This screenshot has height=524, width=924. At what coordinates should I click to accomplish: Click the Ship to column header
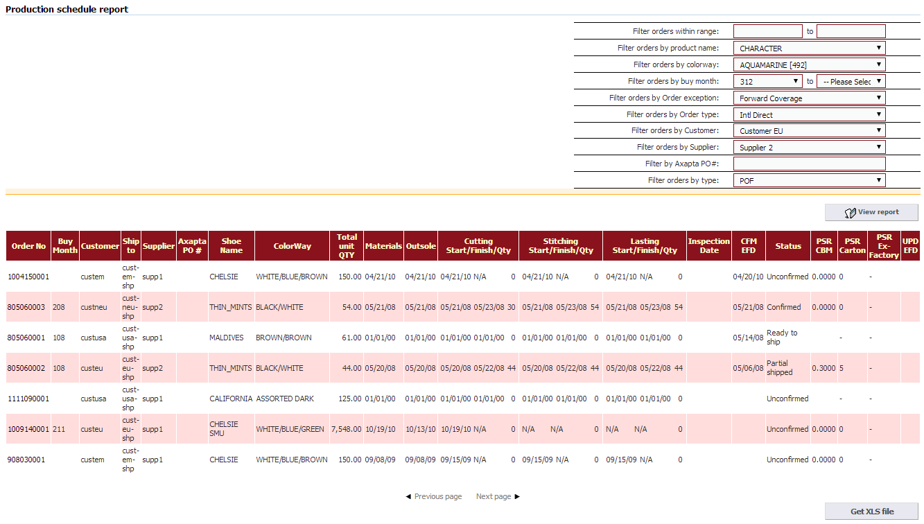coord(131,246)
